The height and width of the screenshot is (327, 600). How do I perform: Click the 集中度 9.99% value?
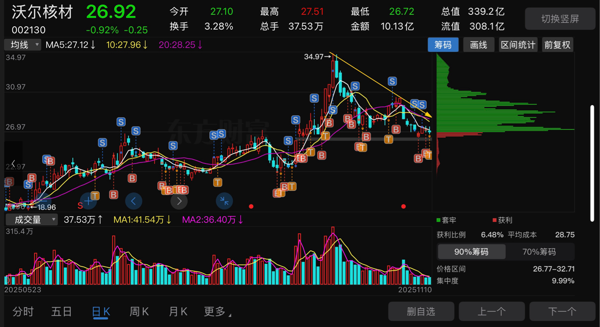[563, 281]
